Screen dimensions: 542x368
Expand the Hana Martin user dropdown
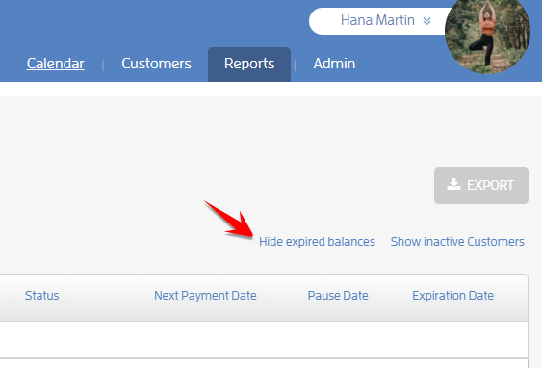tap(378, 21)
